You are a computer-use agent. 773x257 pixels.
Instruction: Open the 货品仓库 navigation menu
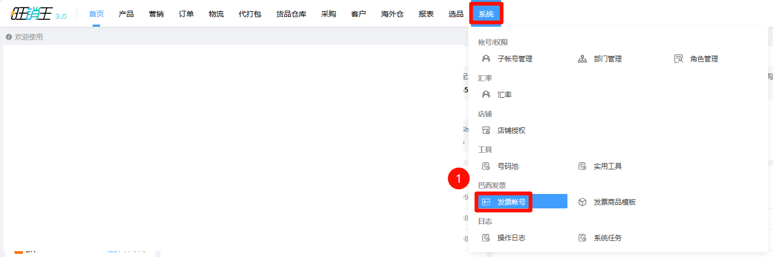point(291,14)
